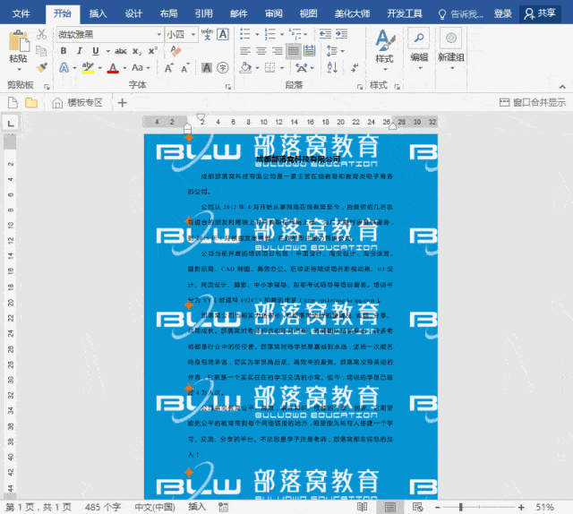Open the font size dropdown

point(193,35)
